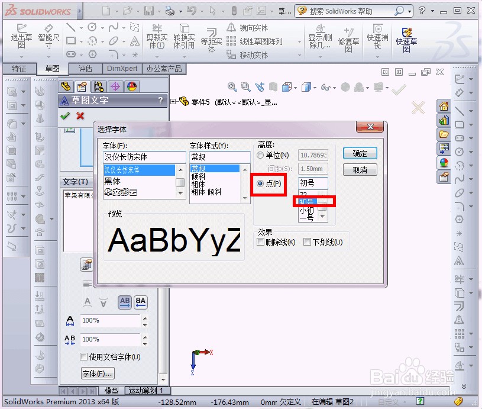Image resolution: width=482 pixels, height=409 pixels.
Task: Toggle left-to-right AB text direction button
Action: tap(125, 302)
